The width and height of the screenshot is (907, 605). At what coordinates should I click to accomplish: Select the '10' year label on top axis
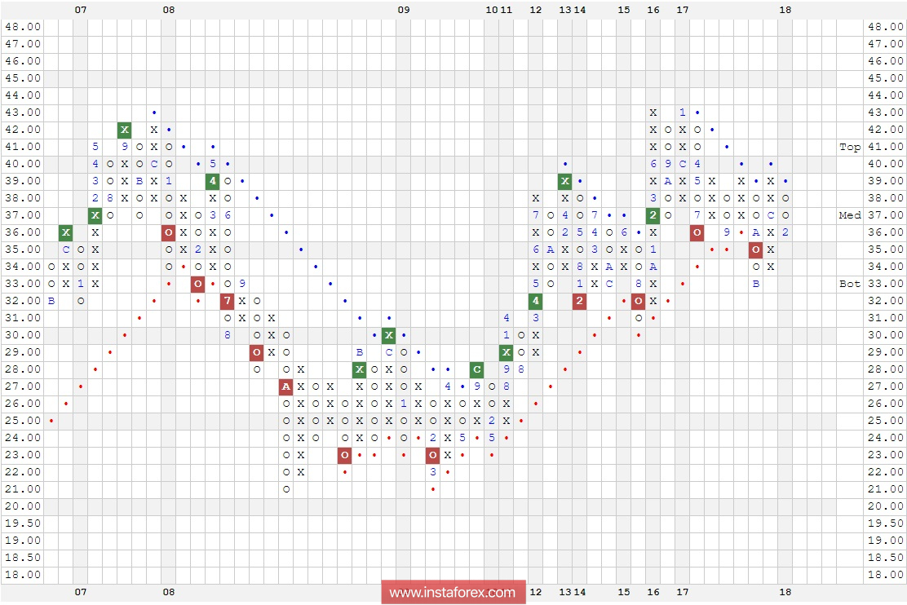click(492, 10)
